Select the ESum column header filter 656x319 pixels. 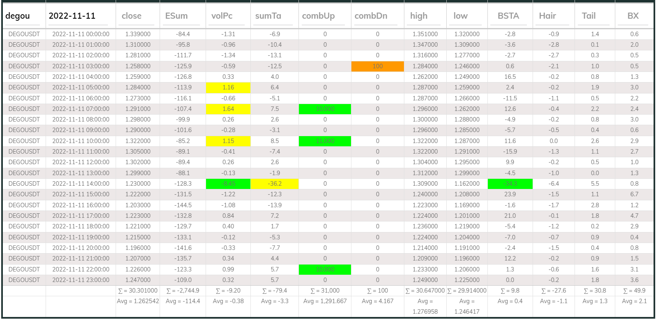click(x=182, y=16)
